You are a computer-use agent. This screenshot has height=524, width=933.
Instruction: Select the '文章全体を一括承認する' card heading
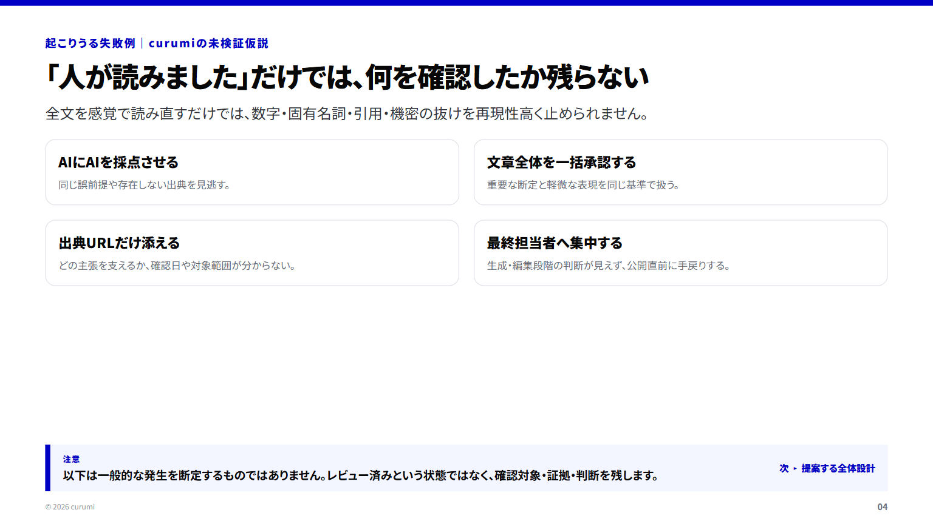tap(561, 163)
